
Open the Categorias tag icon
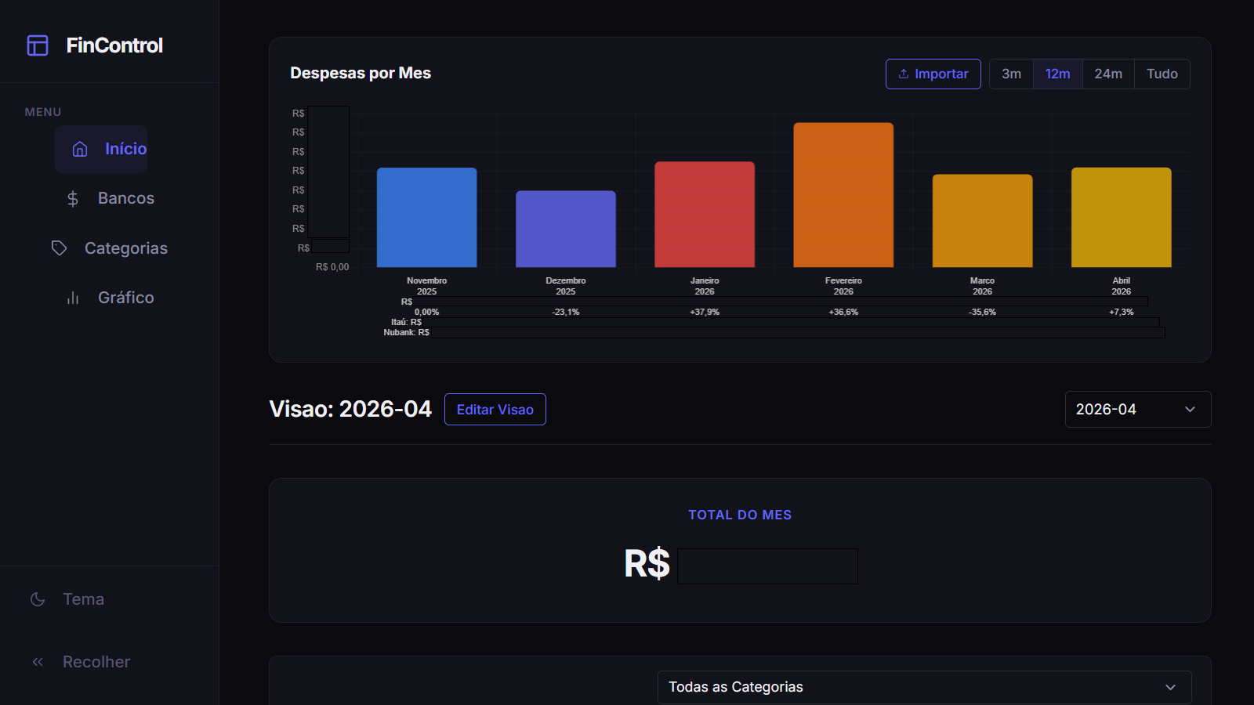click(x=59, y=248)
